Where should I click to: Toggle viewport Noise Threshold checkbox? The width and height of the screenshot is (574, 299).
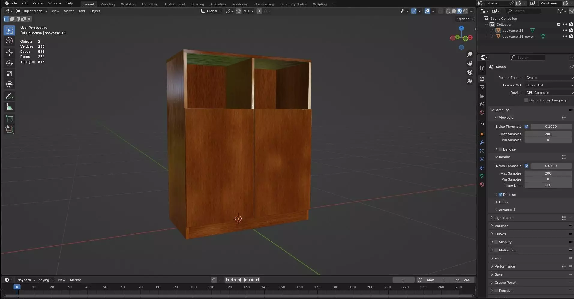click(527, 127)
